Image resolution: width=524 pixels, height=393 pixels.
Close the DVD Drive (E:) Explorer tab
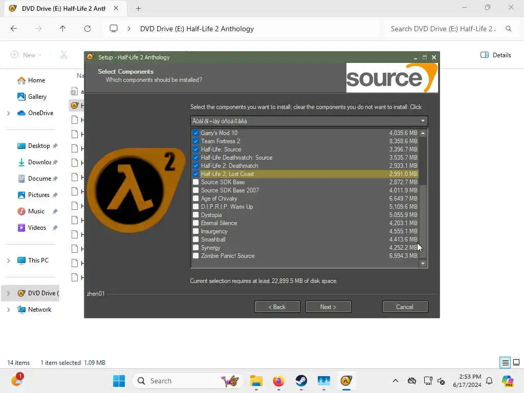click(116, 8)
